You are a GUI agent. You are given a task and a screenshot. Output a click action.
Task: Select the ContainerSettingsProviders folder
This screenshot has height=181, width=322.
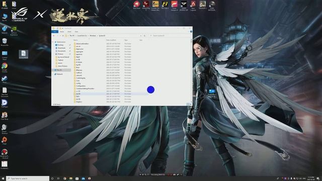[85, 88]
